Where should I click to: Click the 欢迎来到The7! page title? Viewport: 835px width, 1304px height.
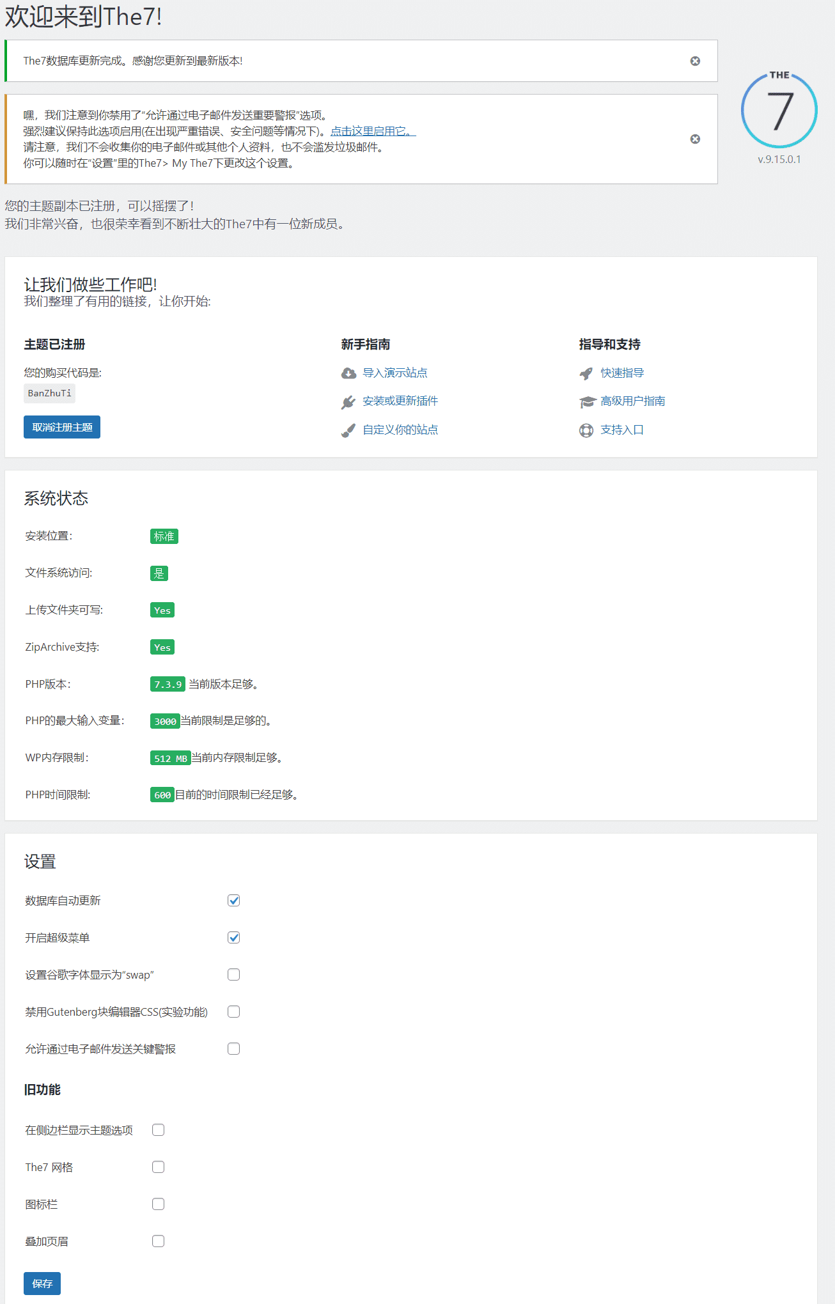tap(84, 17)
